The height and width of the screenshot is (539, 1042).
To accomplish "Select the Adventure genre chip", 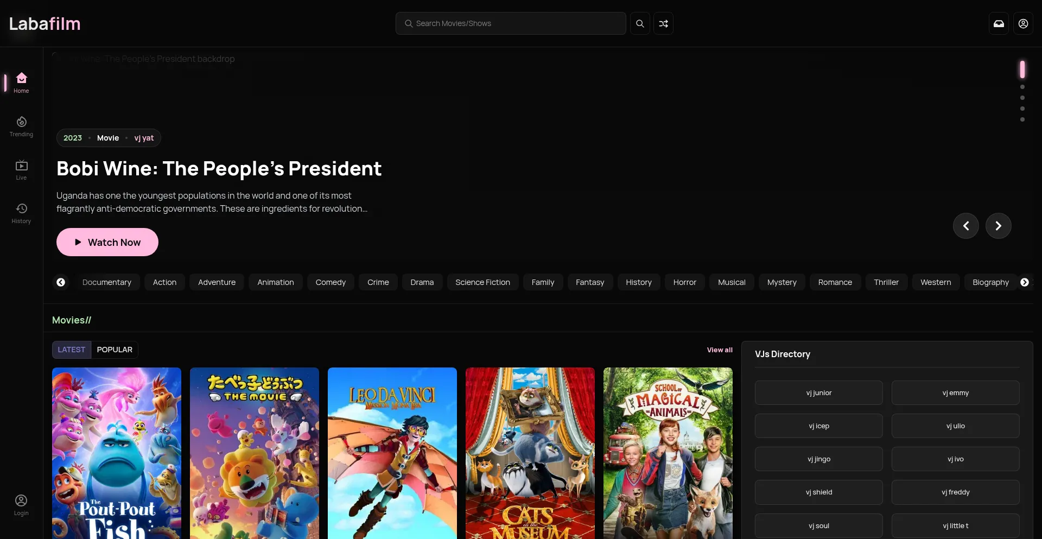I will [217, 282].
